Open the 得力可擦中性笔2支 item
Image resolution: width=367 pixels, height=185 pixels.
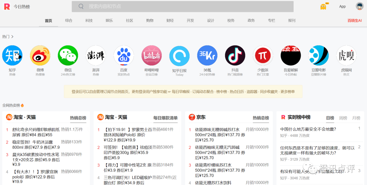click(x=128, y=168)
